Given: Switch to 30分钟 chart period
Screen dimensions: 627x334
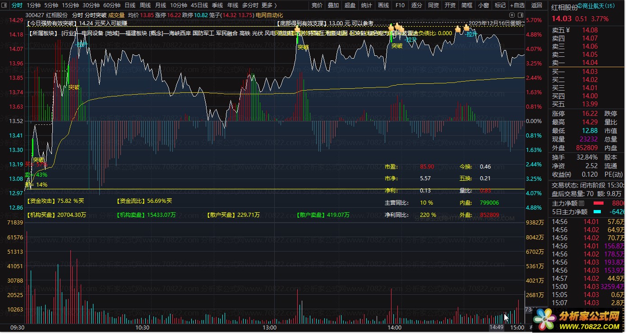Looking at the screenshot, I should (91, 5).
